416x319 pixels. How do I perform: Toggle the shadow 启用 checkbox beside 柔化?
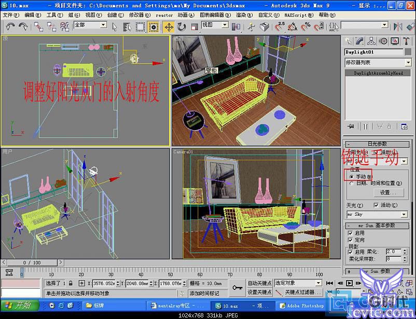350,252
